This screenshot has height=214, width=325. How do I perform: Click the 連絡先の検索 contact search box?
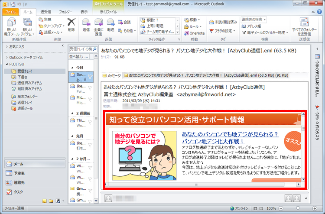(x=253, y=19)
